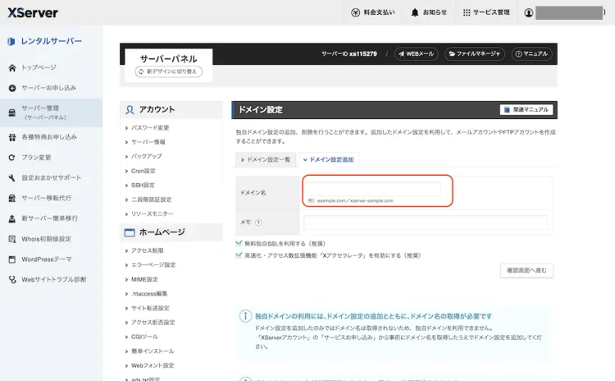
Task: Click the XServer logo
Action: pyautogui.click(x=33, y=12)
